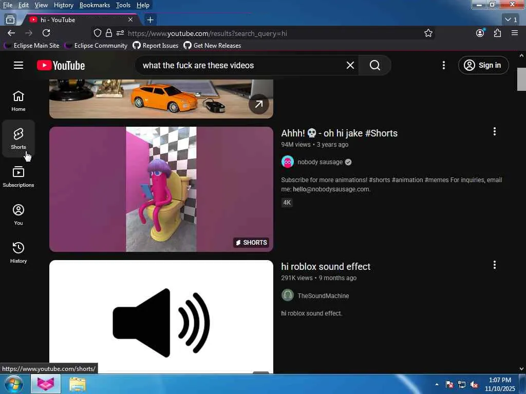Show hidden tray icons arrow
The image size is (526, 394).
[x=437, y=384]
